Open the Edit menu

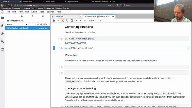click(x=14, y=12)
